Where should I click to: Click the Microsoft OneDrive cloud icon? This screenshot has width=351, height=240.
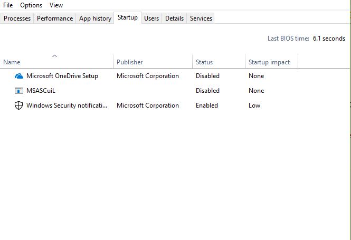coord(19,76)
